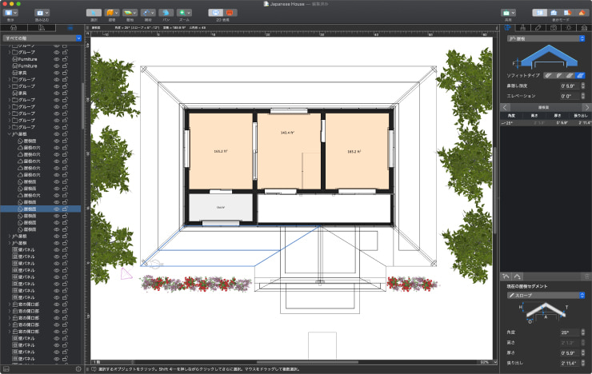Choose the 敷地 terrain tool
The height and width of the screenshot is (374, 592).
tap(130, 13)
